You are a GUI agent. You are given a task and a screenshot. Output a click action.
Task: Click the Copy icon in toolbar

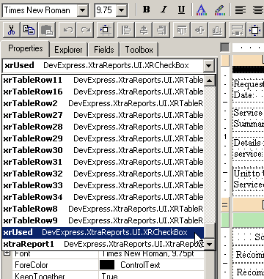[x=29, y=30]
